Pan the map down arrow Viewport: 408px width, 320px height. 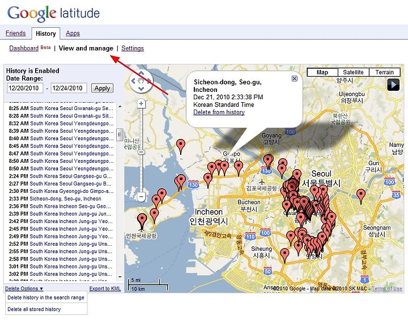141,89
